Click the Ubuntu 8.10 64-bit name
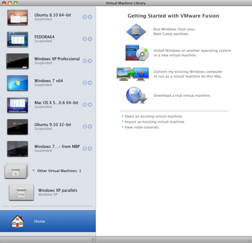This screenshot has width=252, height=243. 53,15
